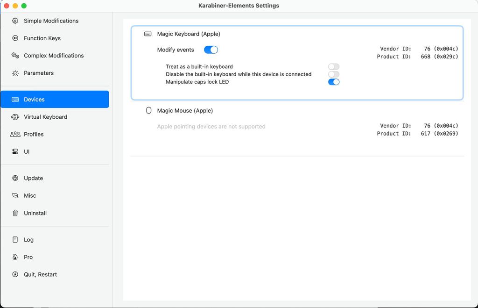Click the Magic Keyboard (Apple) device title
Viewport: 478px width, 308px height.
click(189, 34)
